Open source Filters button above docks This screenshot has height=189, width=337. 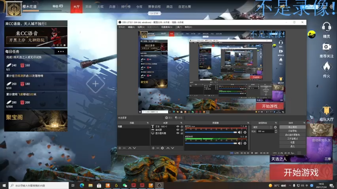tap(179, 118)
